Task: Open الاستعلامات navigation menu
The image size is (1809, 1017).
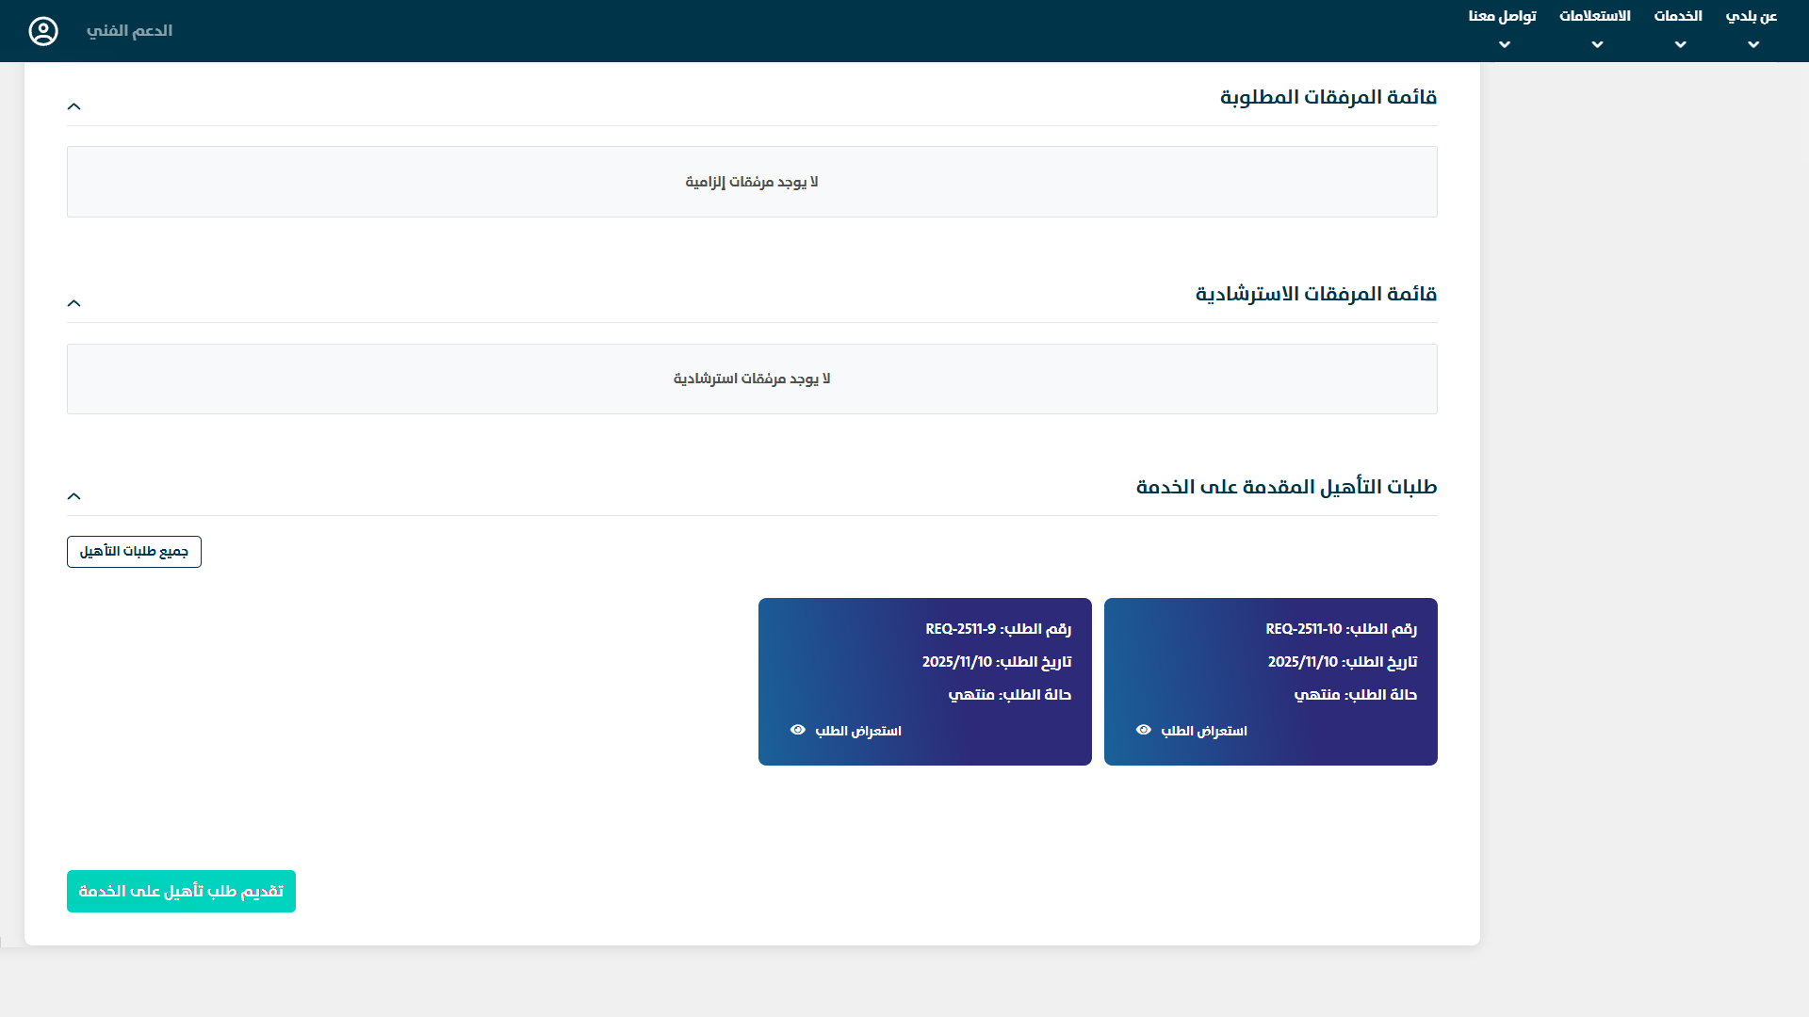Action: point(1594,16)
